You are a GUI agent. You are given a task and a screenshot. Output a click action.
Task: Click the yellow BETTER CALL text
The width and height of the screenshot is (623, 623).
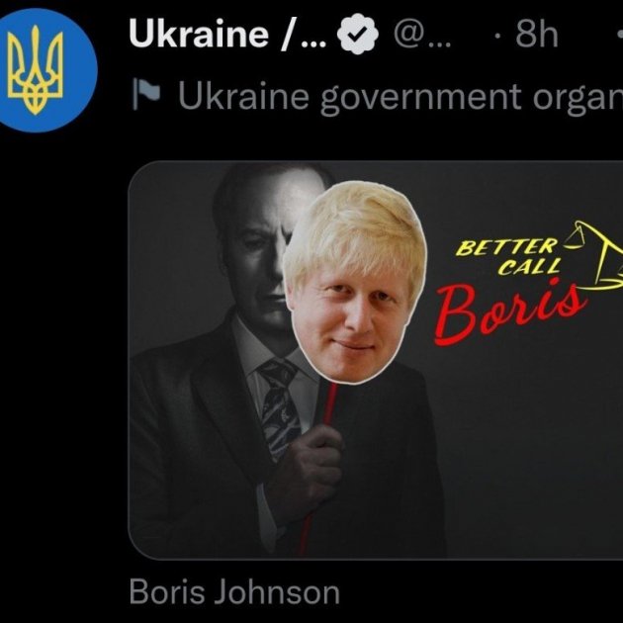(509, 257)
